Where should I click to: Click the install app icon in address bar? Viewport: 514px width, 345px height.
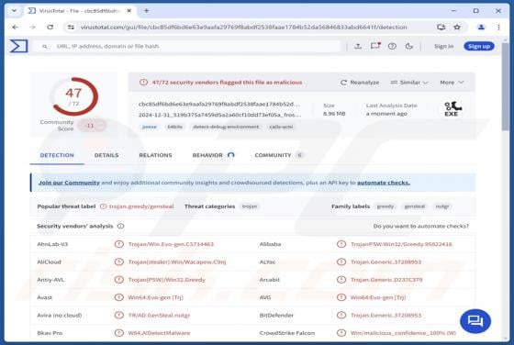tap(441, 28)
